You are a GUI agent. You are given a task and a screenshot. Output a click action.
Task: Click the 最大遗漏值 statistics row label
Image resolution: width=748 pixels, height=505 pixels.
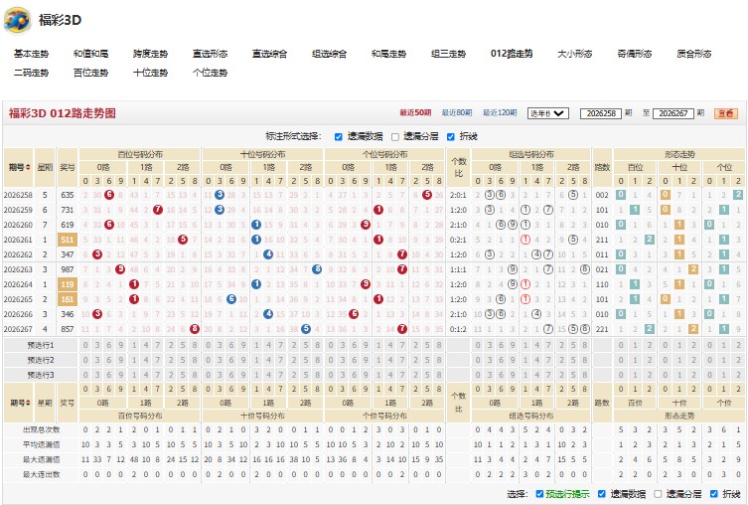point(42,459)
